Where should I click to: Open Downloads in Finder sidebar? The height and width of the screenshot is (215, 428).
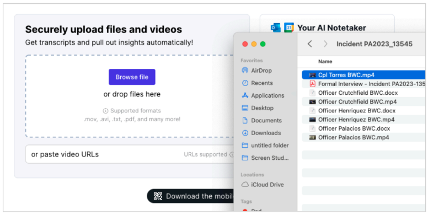(x=261, y=133)
